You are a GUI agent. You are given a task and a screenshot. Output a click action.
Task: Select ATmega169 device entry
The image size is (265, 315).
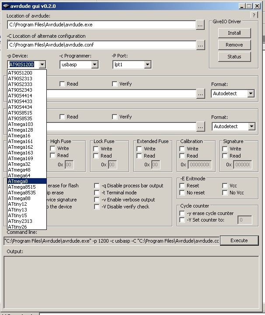(x=27, y=158)
